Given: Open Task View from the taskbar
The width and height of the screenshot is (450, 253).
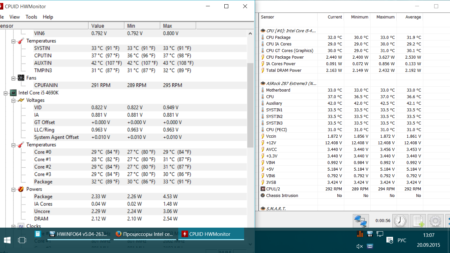Looking at the screenshot, I should (x=22, y=240).
